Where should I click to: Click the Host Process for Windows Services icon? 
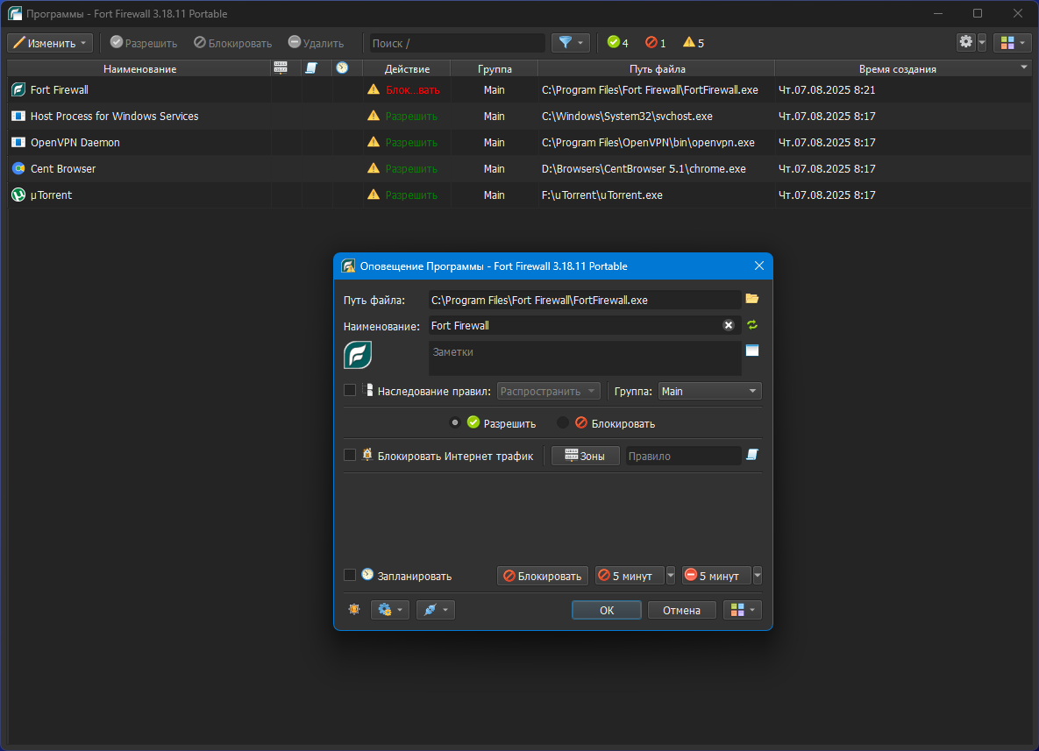tap(18, 116)
